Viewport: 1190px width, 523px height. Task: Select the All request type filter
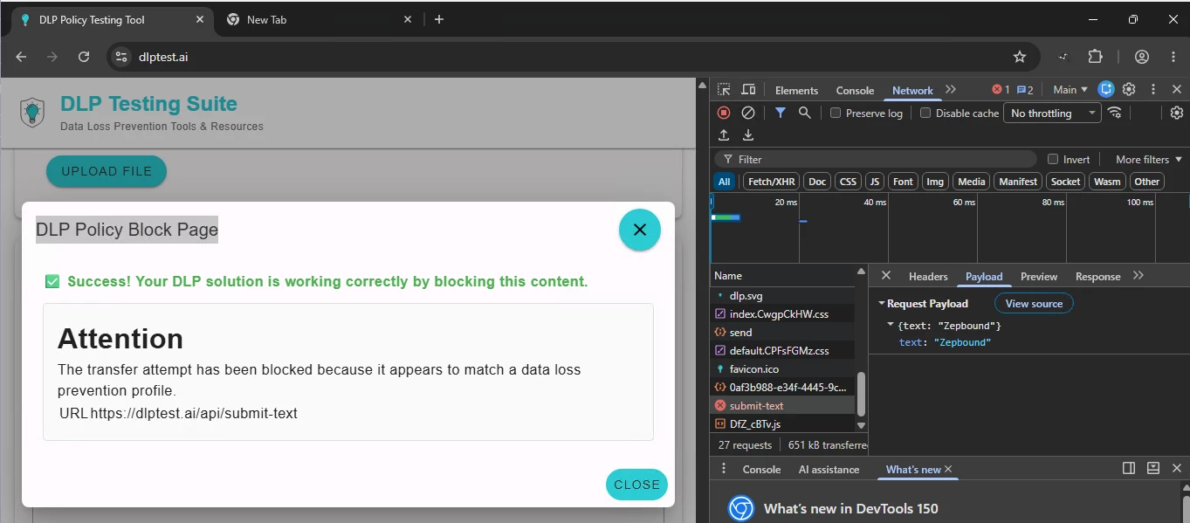pos(724,182)
